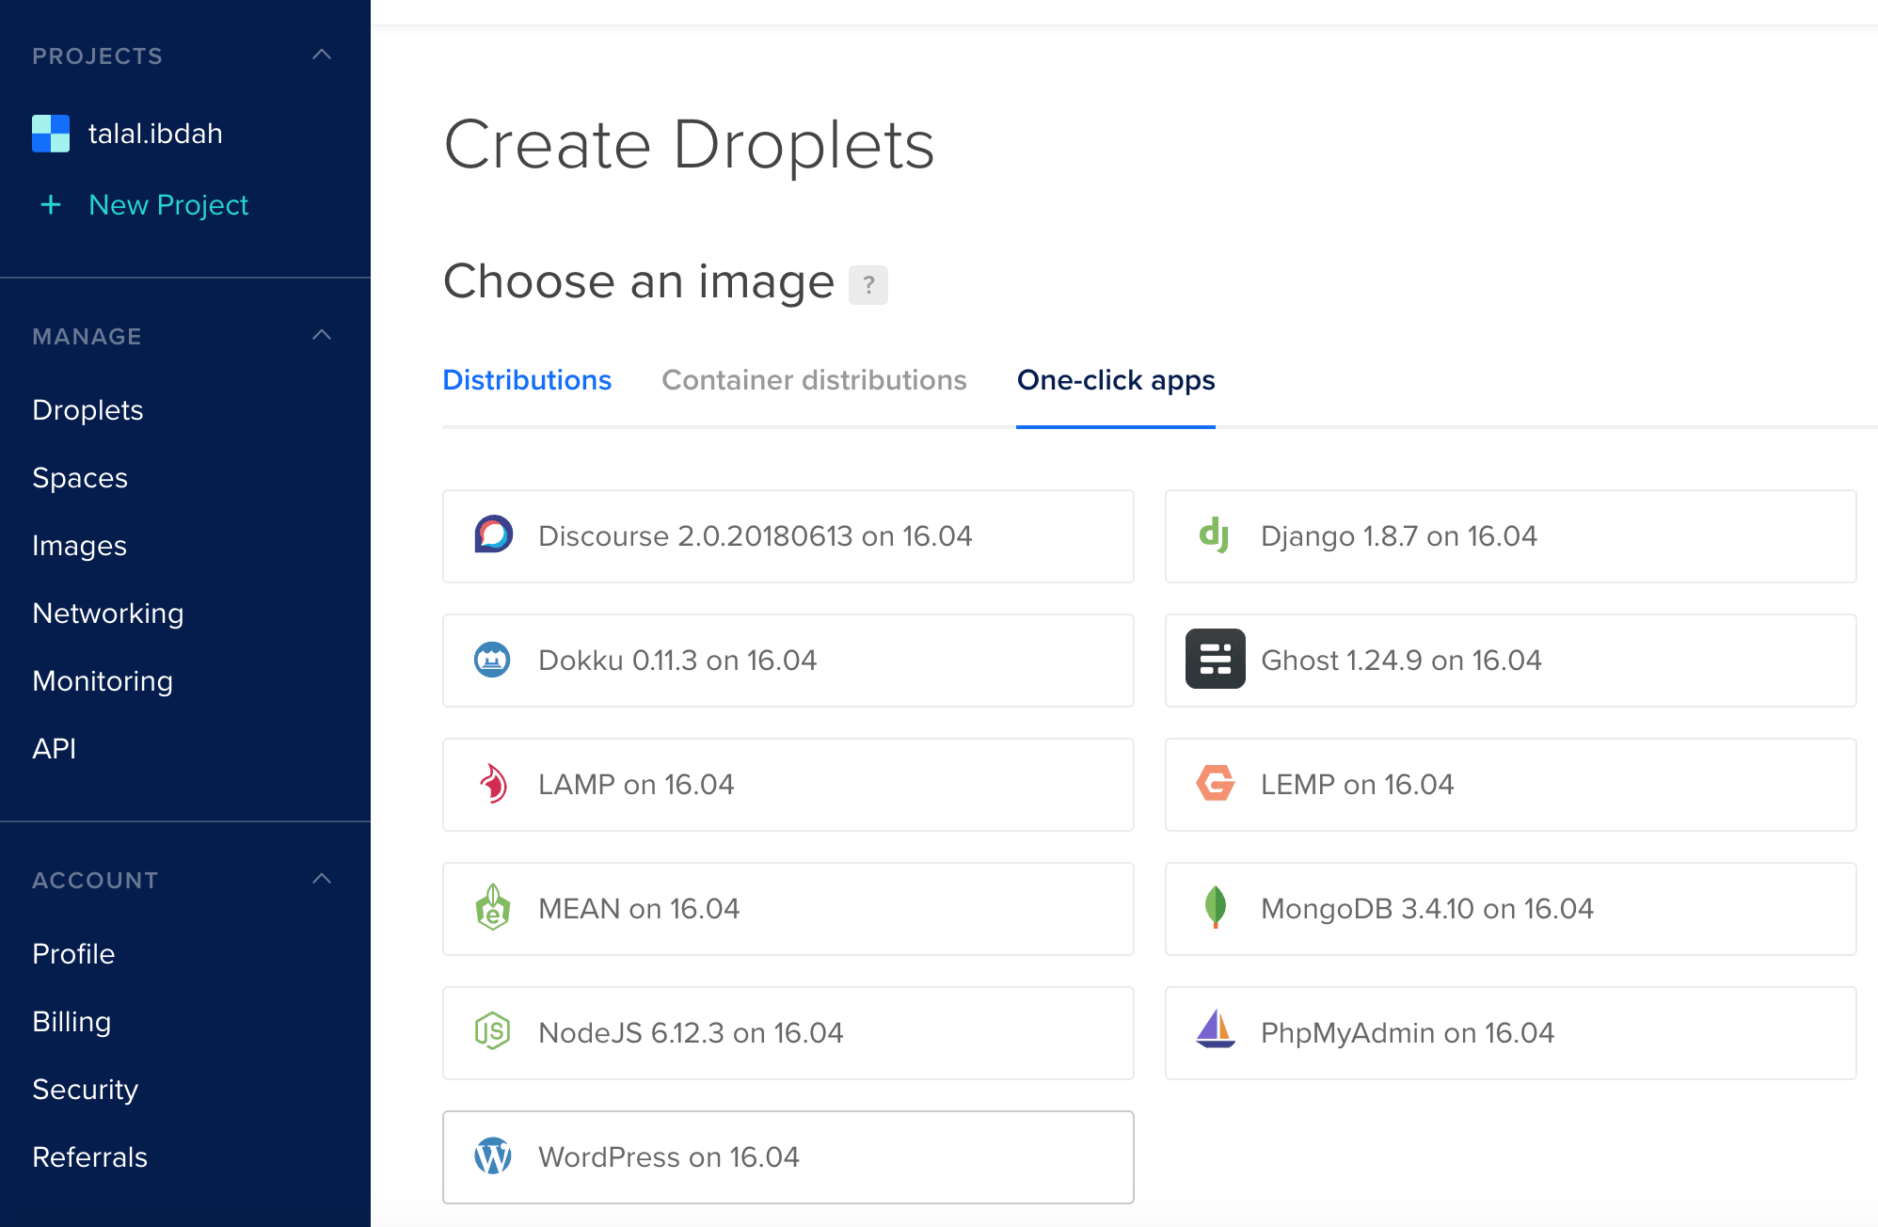Screen dimensions: 1878x1227
Task: Click the Ghost dark square icon
Action: click(1215, 660)
